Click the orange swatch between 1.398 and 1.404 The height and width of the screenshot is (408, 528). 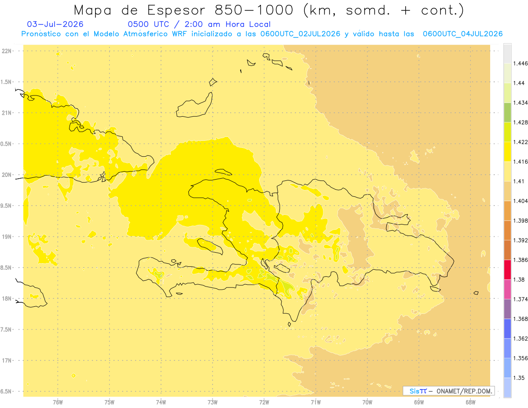coord(507,210)
